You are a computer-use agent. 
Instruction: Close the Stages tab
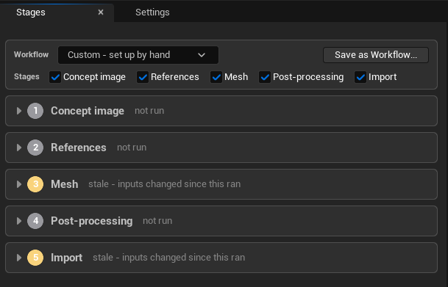(x=101, y=12)
